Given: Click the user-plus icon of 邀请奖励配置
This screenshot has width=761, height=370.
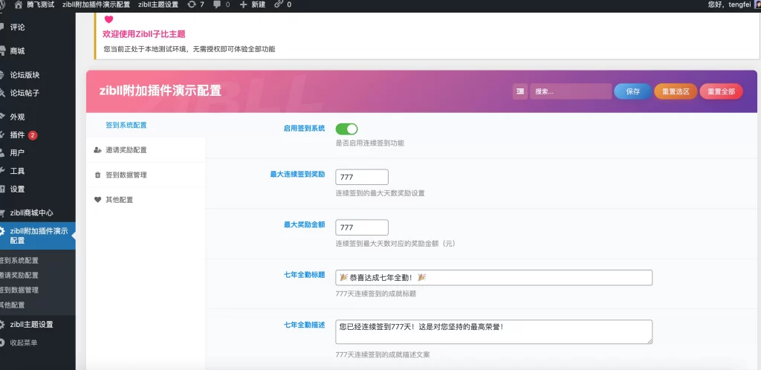Looking at the screenshot, I should point(97,150).
